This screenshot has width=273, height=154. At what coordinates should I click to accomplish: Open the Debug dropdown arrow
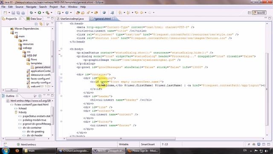point(35,12)
